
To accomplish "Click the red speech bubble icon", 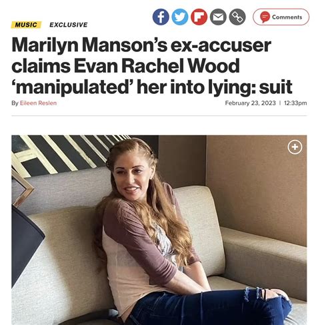I will 265,17.
